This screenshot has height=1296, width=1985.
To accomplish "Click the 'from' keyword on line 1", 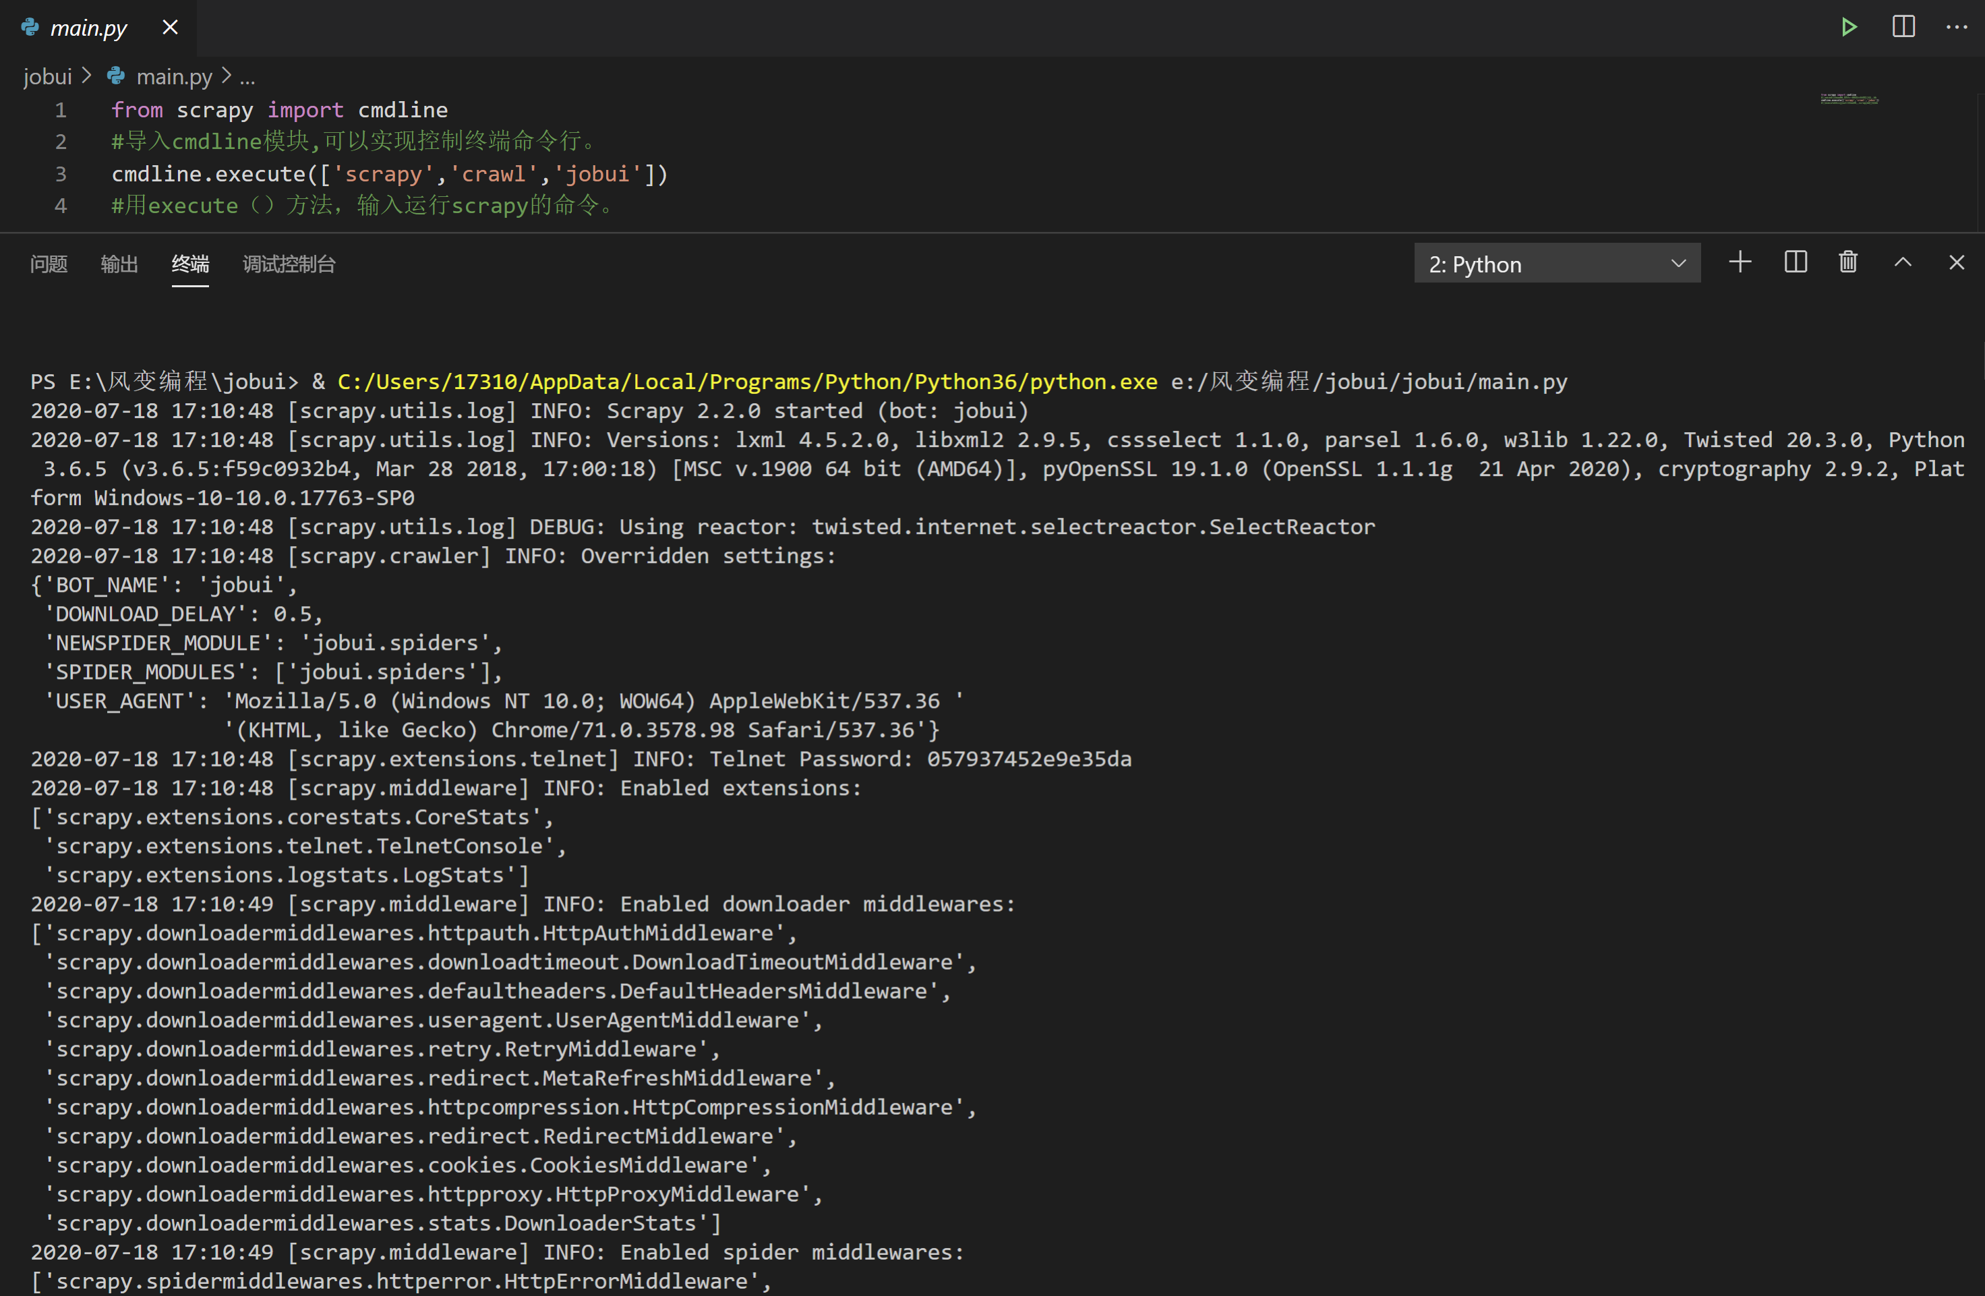I will point(137,110).
